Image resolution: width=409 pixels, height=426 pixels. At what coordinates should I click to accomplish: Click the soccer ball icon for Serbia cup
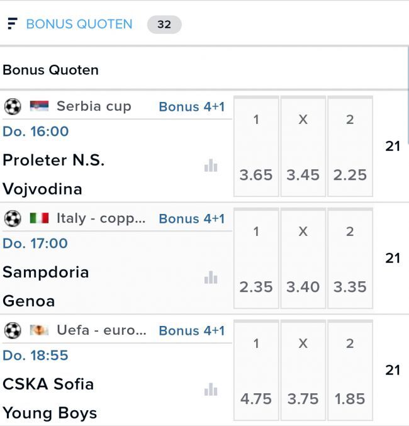tap(13, 106)
